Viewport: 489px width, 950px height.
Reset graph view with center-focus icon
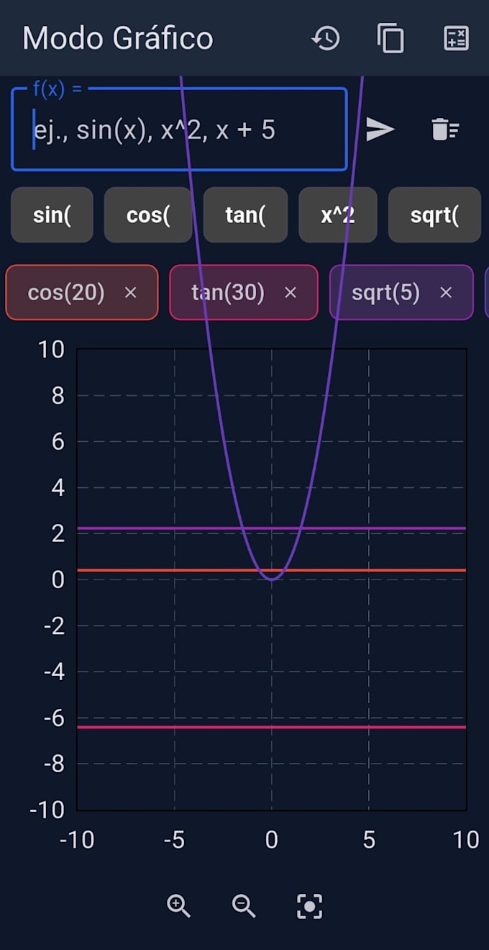coord(309,906)
